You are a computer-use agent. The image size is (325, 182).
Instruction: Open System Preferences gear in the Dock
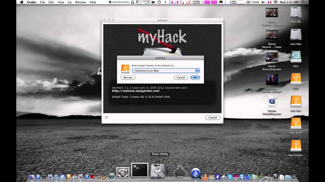coord(123,173)
